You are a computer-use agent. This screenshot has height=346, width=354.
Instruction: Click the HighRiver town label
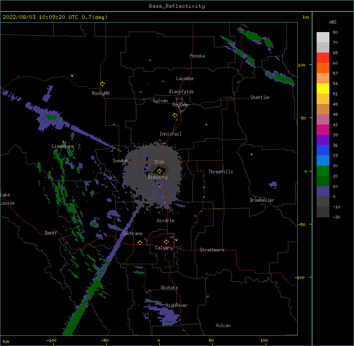(177, 305)
